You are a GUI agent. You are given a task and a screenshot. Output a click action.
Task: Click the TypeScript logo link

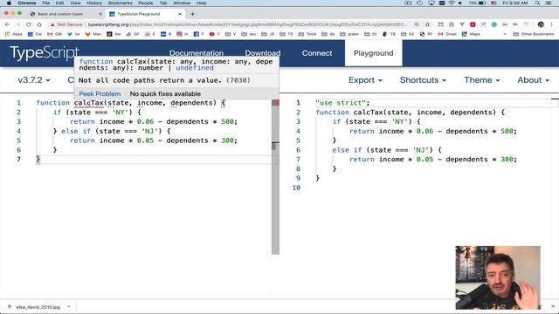(45, 52)
